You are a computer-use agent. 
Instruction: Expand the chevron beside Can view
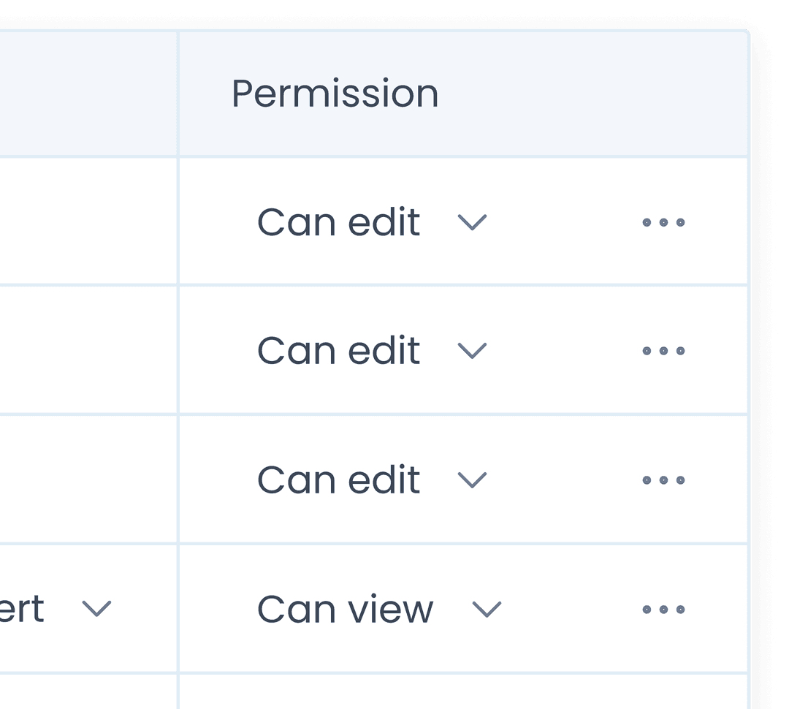[487, 609]
